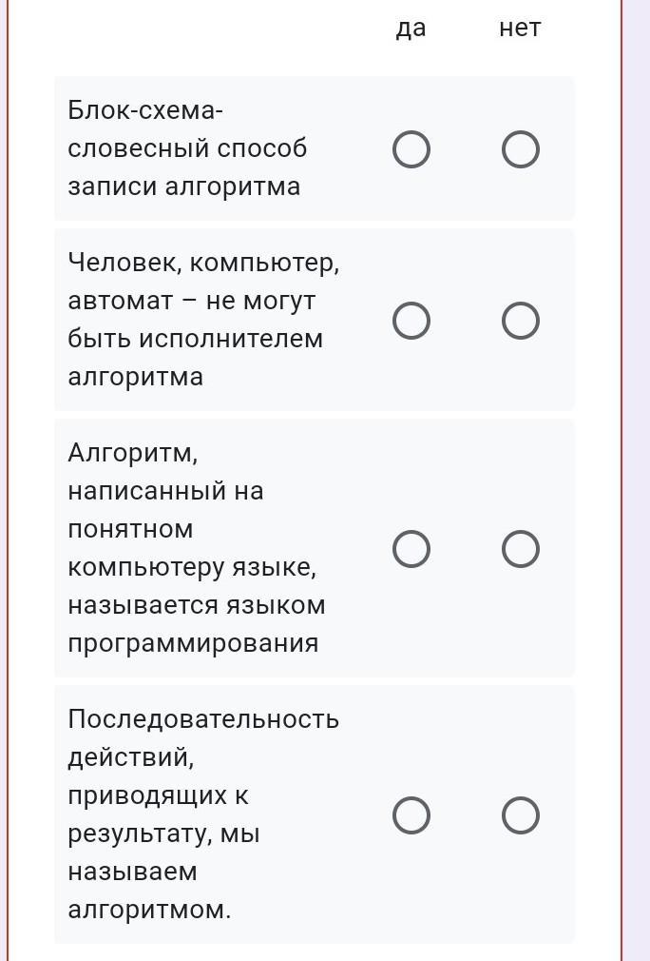Image resolution: width=650 pixels, height=961 pixels.
Task: Click the 'нет' column header
Action: (x=520, y=29)
